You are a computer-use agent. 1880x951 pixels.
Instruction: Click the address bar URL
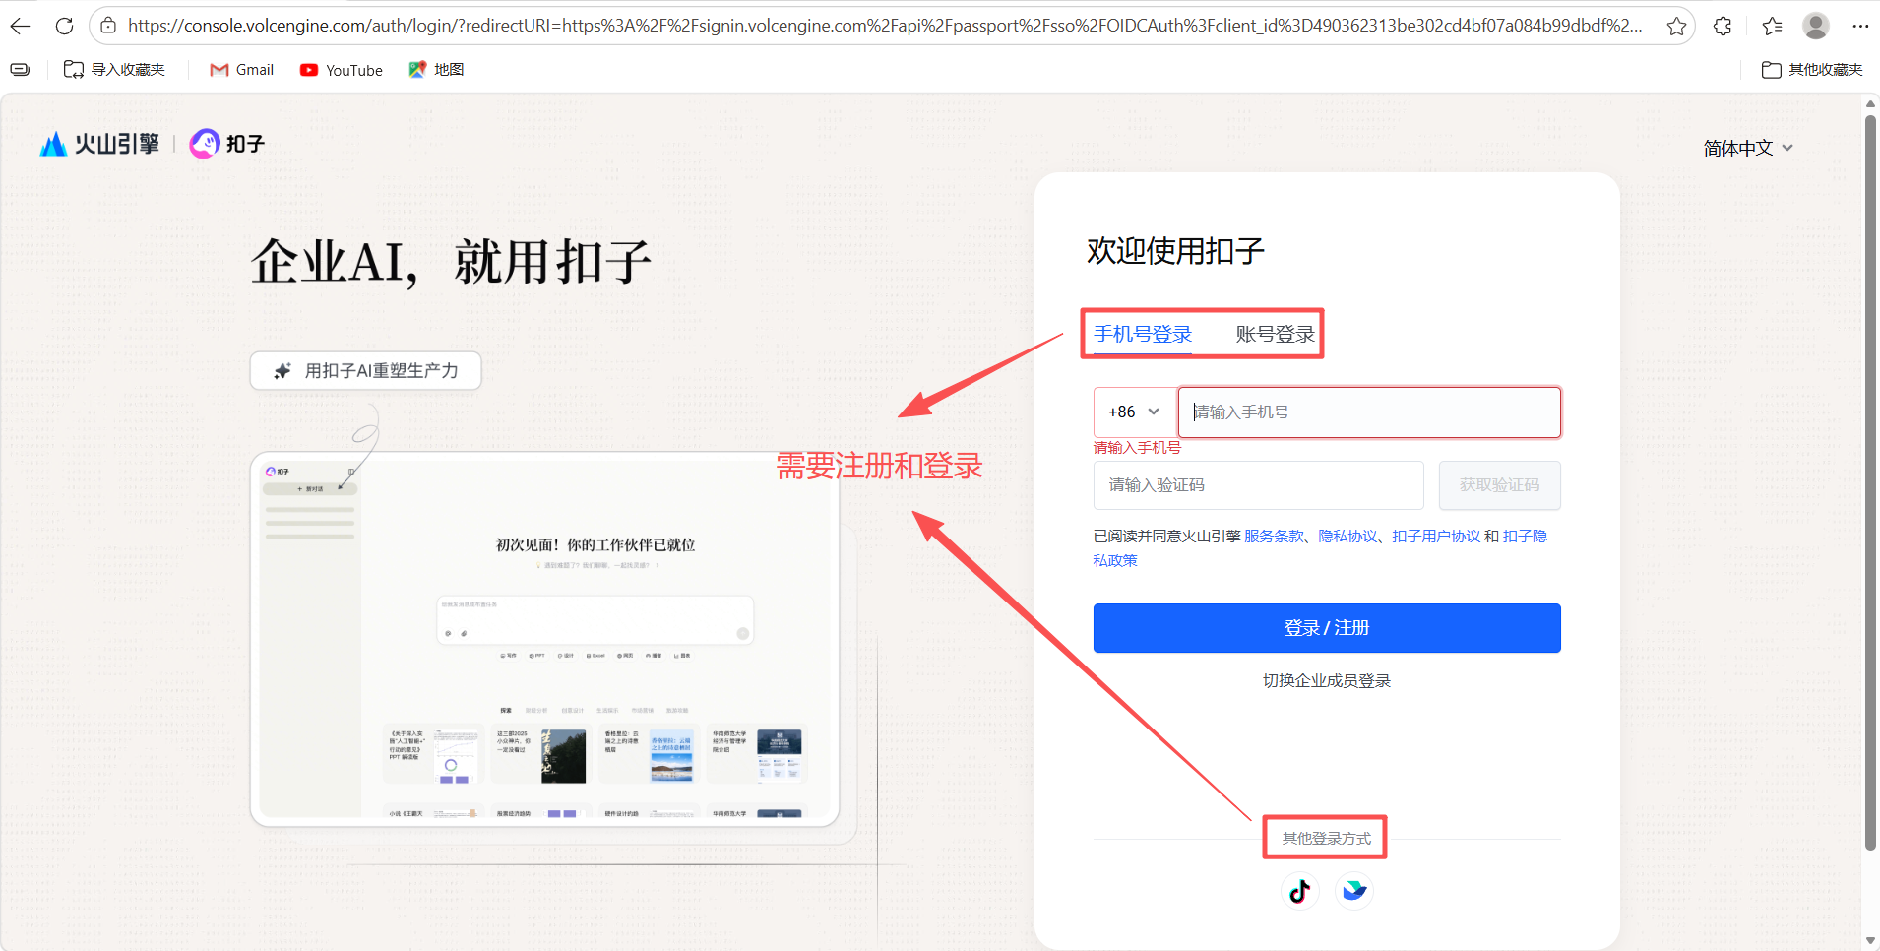883,26
